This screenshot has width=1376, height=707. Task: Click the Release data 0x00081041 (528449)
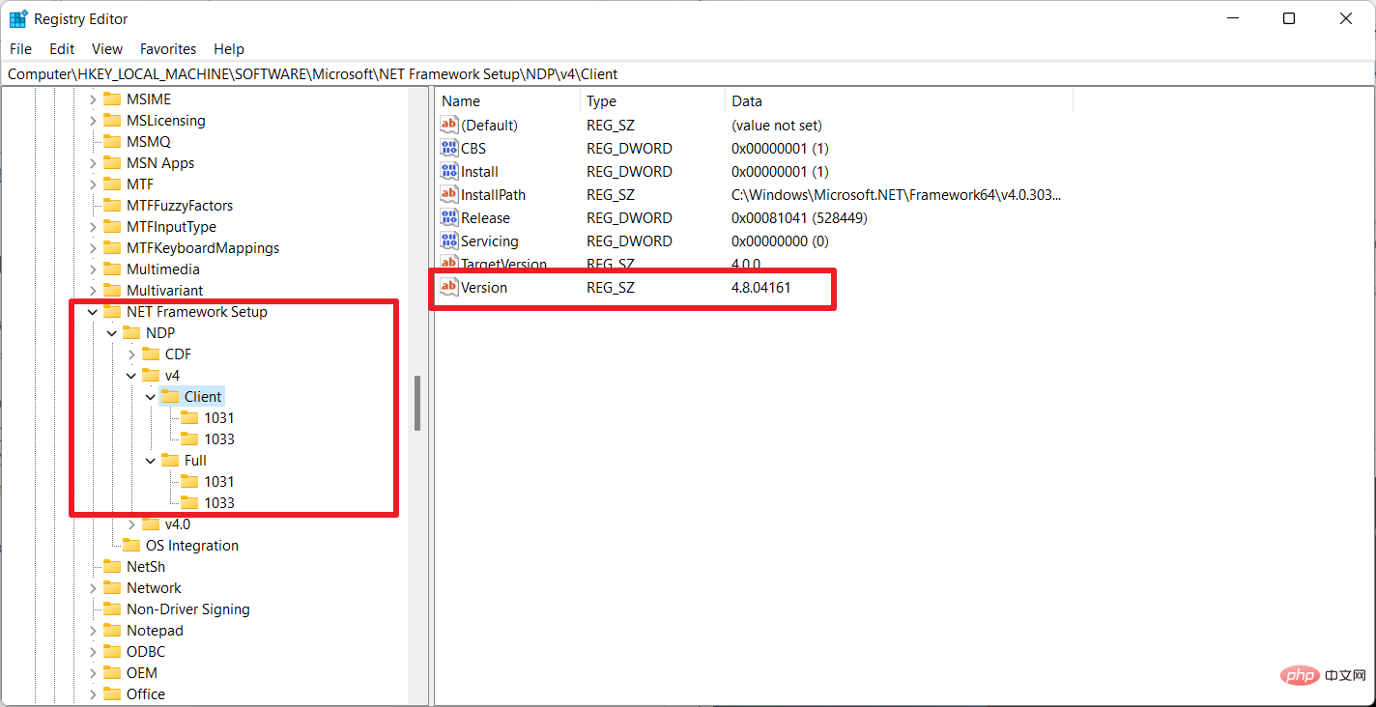click(x=799, y=217)
